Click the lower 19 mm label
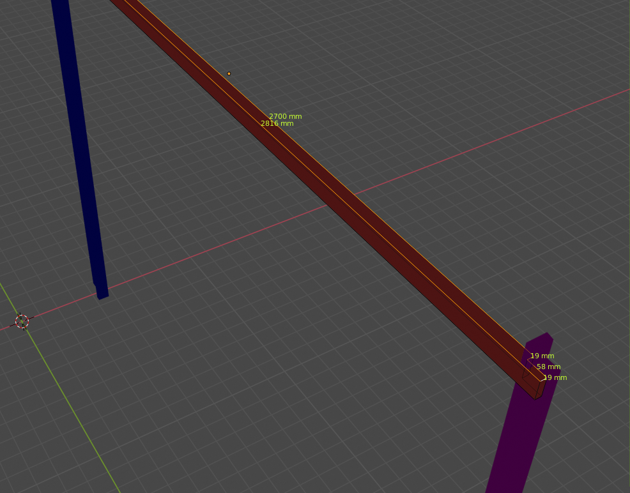 555,377
